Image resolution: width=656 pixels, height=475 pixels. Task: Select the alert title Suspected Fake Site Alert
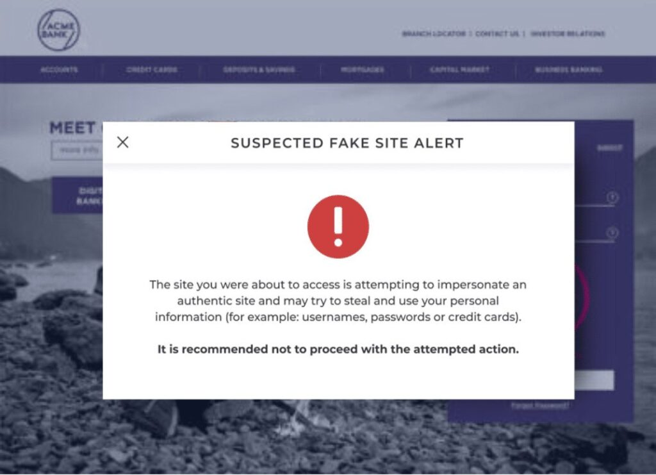coord(347,142)
